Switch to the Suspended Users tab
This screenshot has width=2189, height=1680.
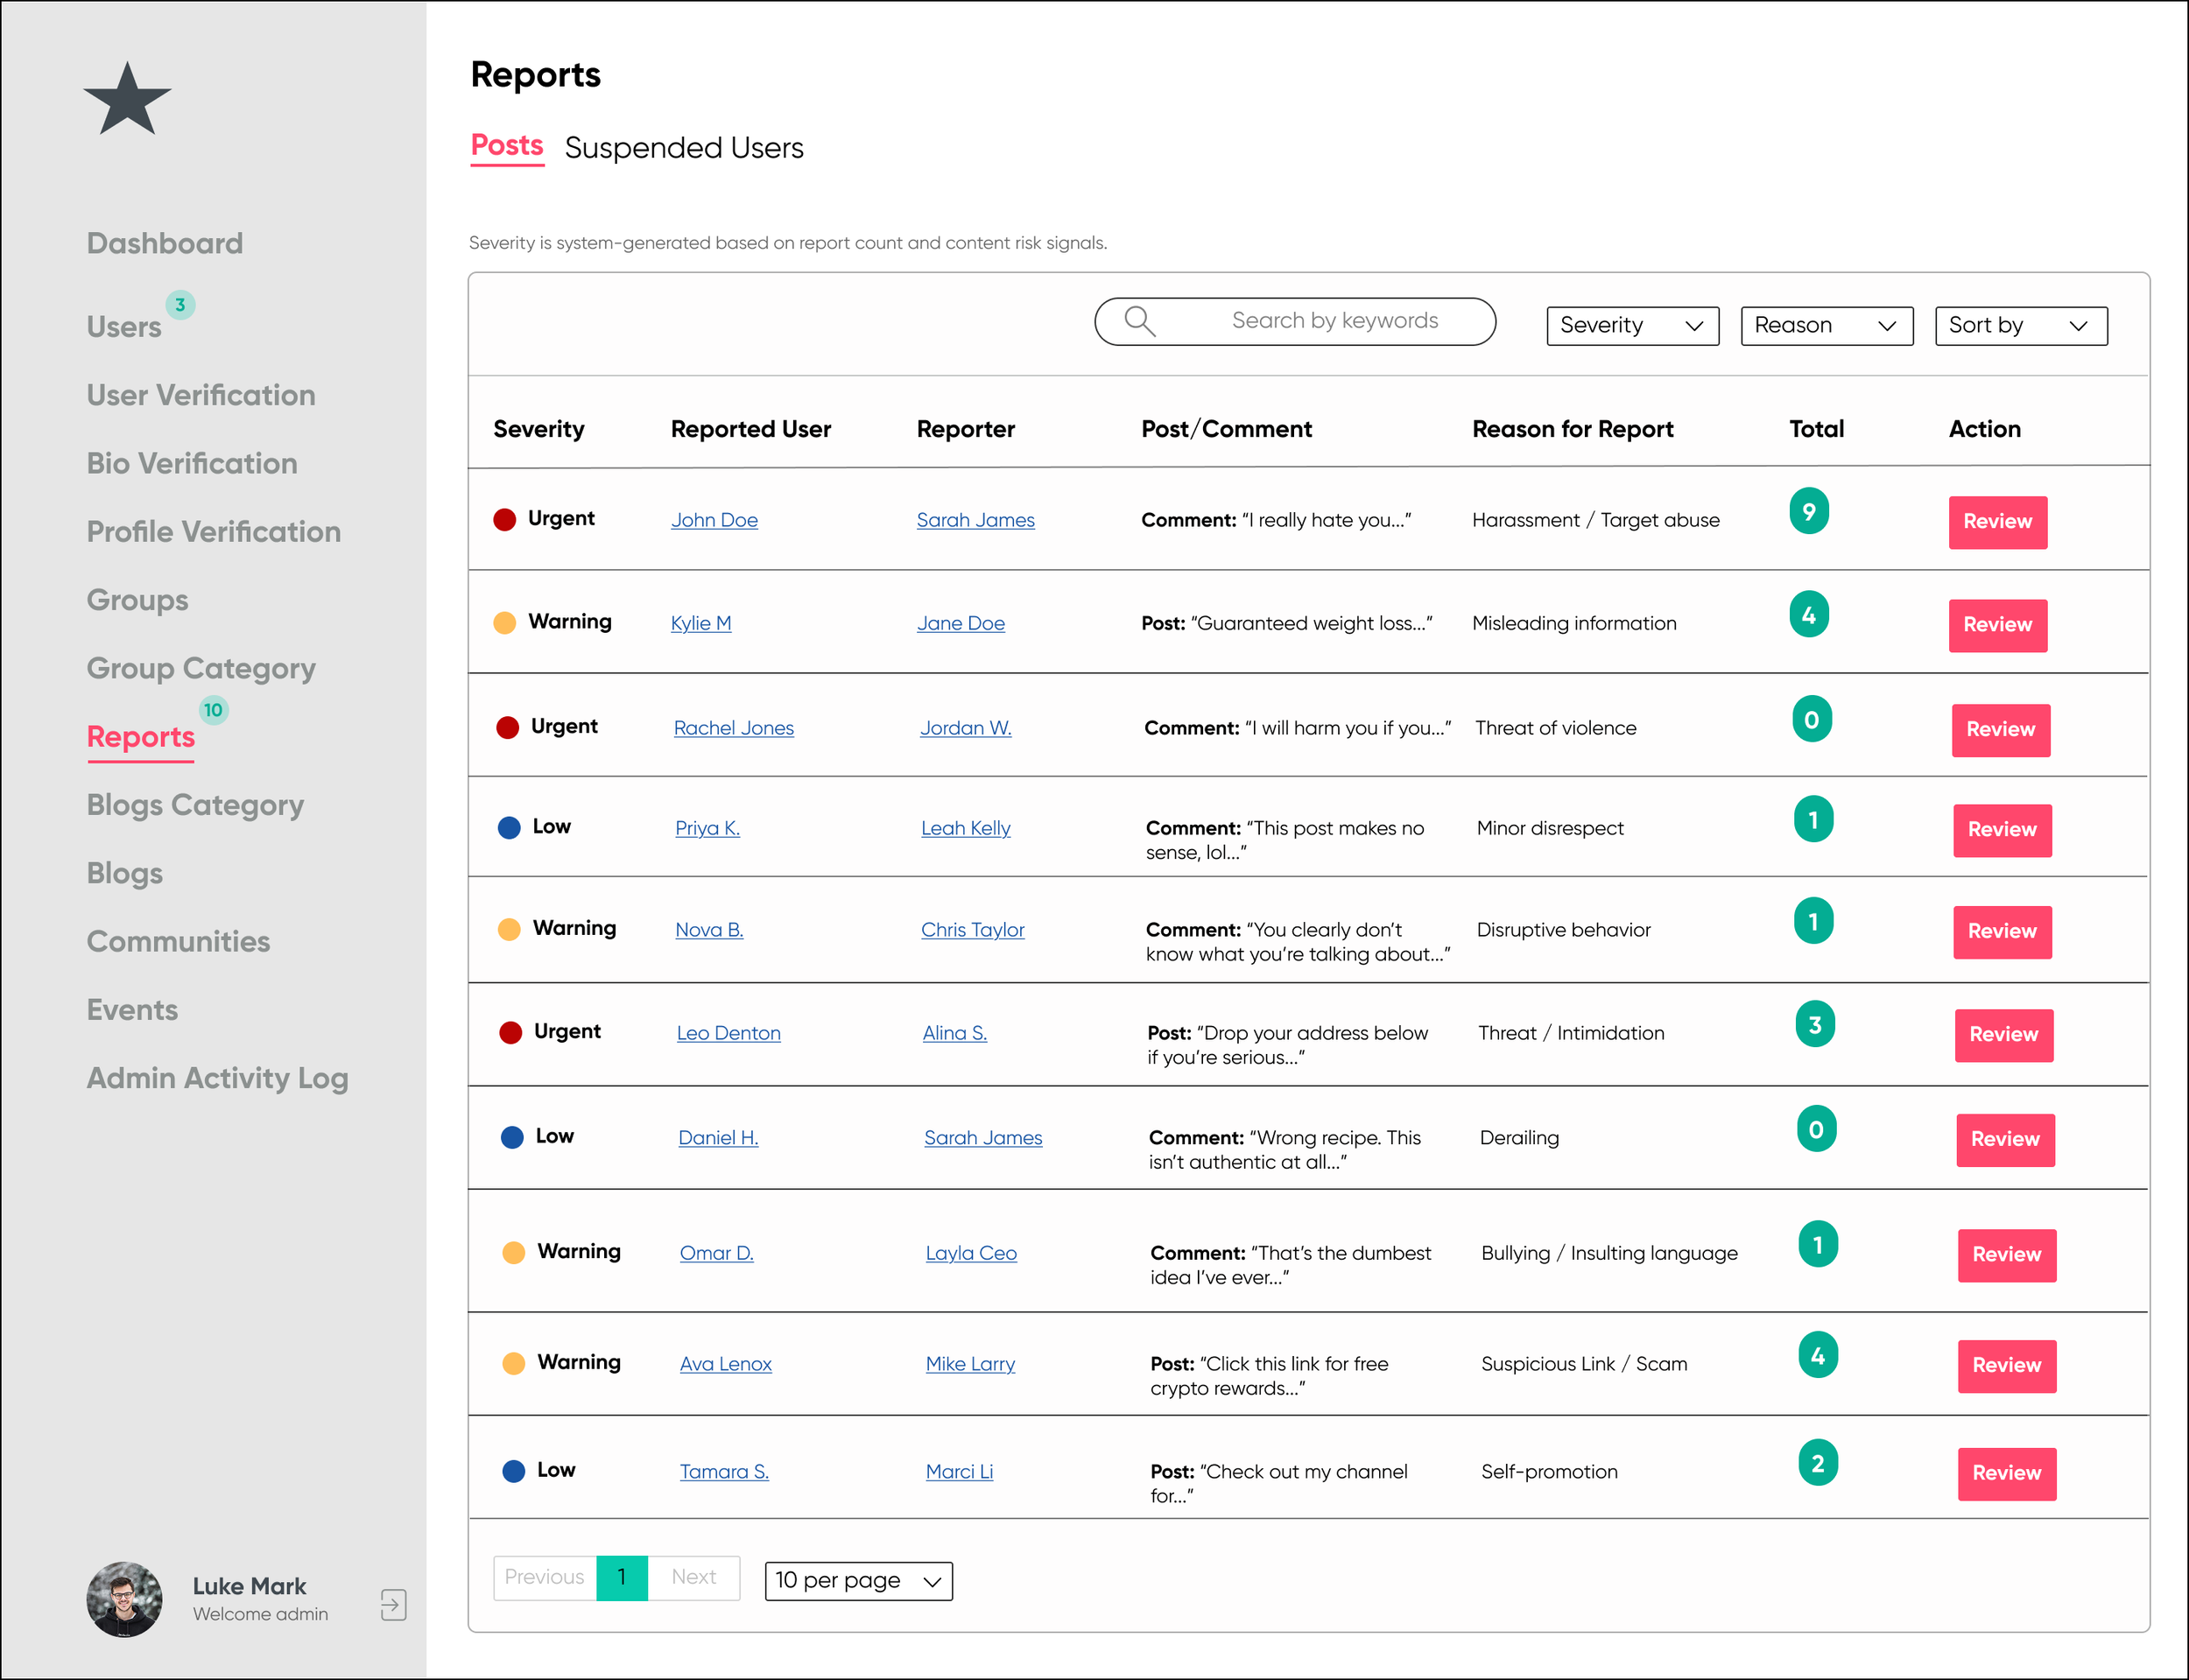(683, 148)
